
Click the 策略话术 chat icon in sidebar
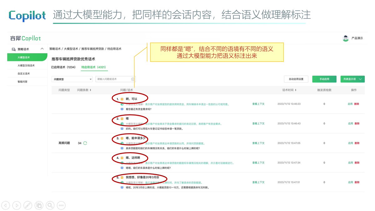pyautogui.click(x=13, y=49)
